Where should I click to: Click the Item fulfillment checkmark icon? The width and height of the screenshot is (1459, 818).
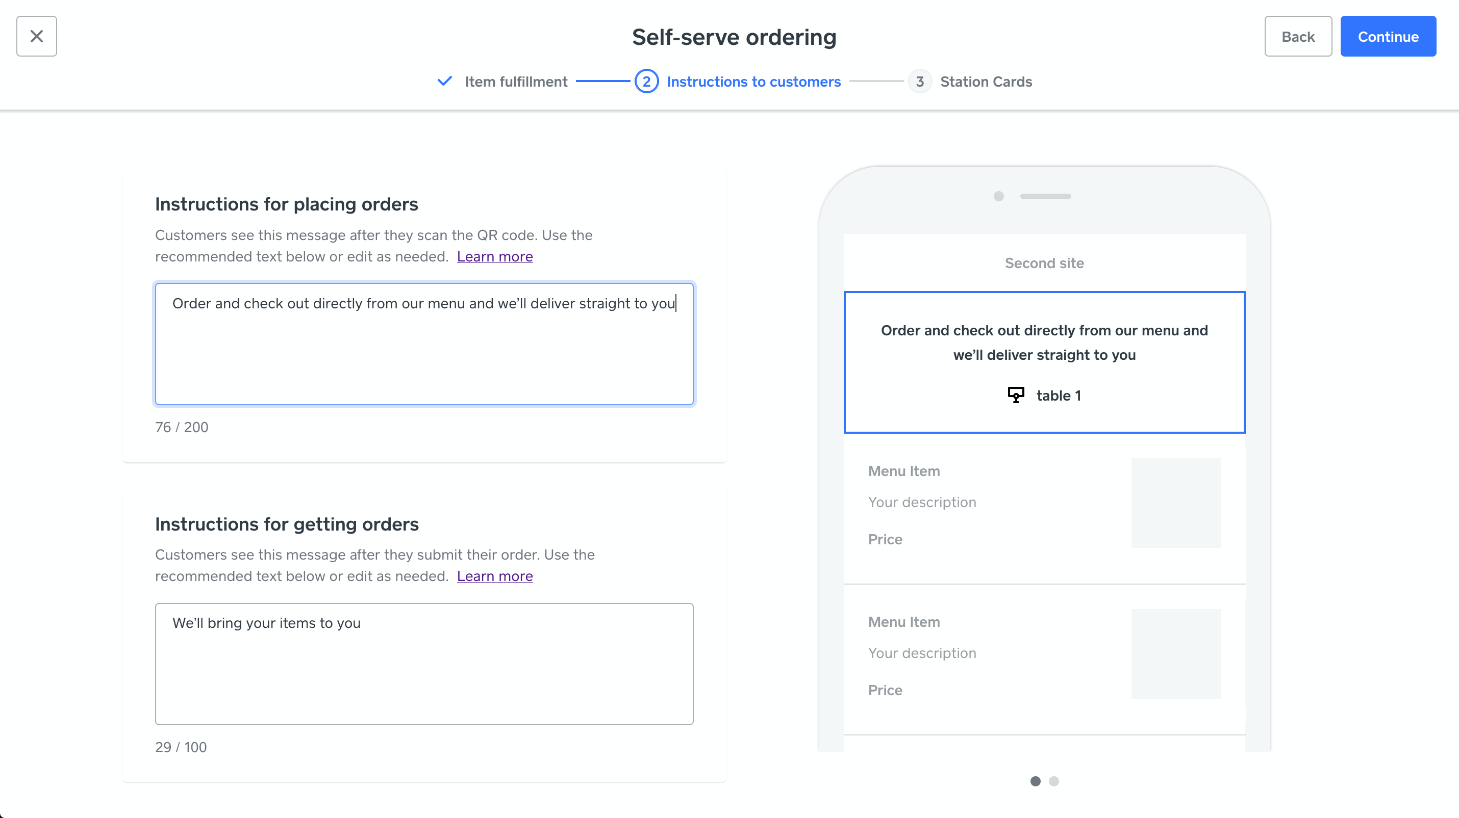445,82
